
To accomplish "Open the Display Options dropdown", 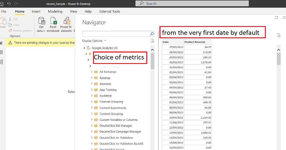I will click(94, 41).
